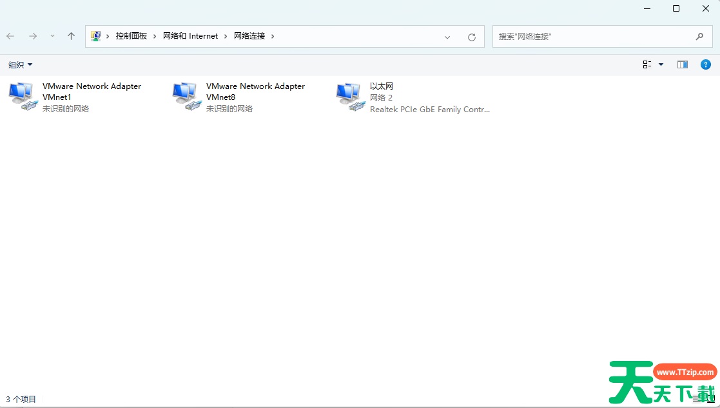Open more view options dropdown arrow

point(661,64)
